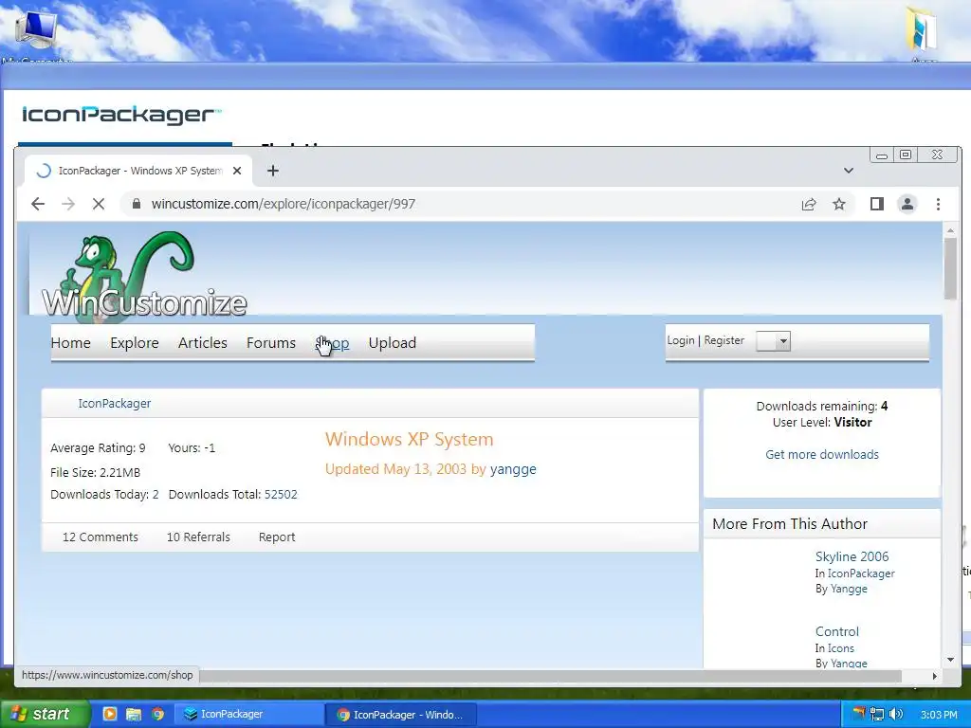This screenshot has width=971, height=728.
Task: Click the File Size: 2.21MB text
Action: [x=96, y=472]
